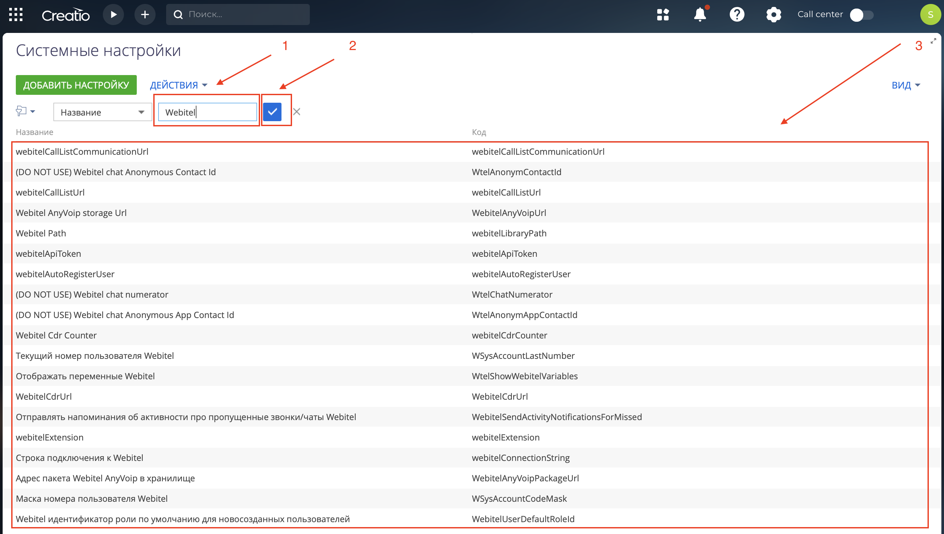
Task: Click the WSysAccountLastNumber code cell
Action: coord(523,356)
